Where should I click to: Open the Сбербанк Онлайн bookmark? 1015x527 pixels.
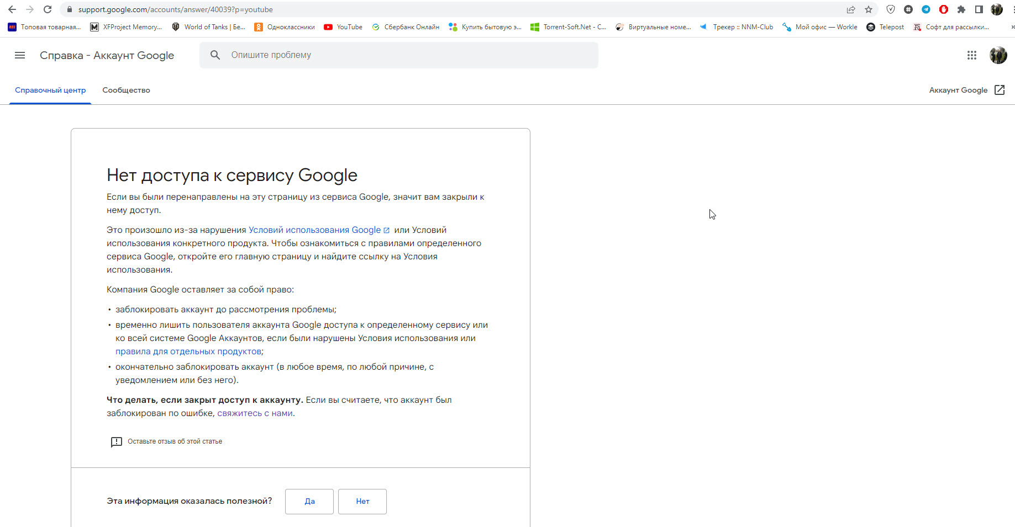pos(406,27)
